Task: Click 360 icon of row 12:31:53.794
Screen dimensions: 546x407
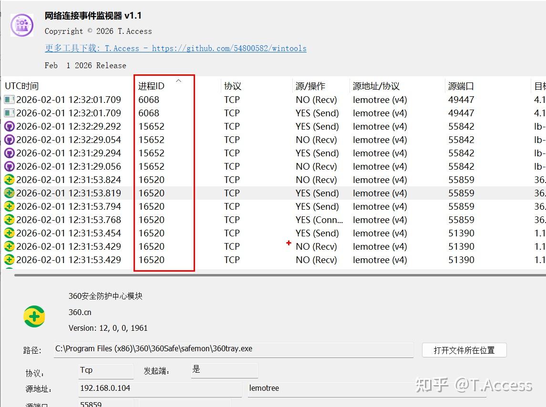Action: click(10, 206)
